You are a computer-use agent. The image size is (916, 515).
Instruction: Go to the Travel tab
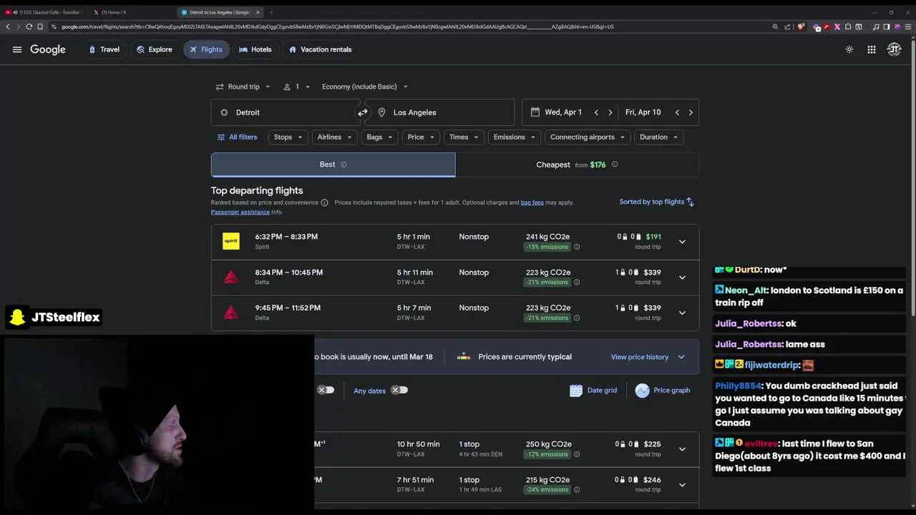click(104, 49)
